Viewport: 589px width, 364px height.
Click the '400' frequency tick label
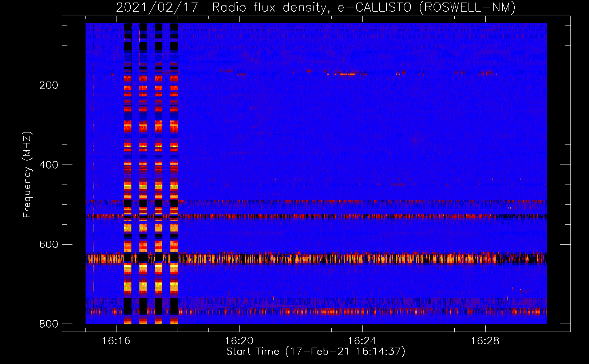click(x=49, y=165)
